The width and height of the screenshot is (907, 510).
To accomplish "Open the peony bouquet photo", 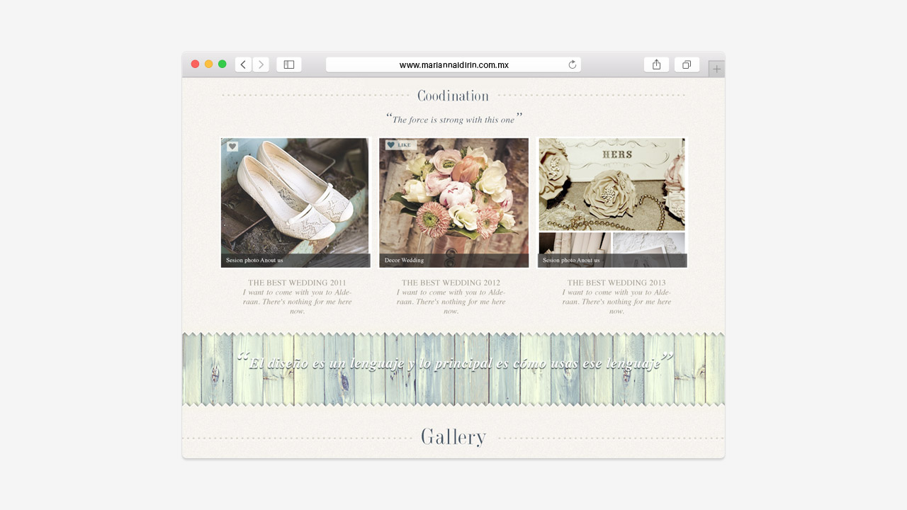I will [453, 195].
